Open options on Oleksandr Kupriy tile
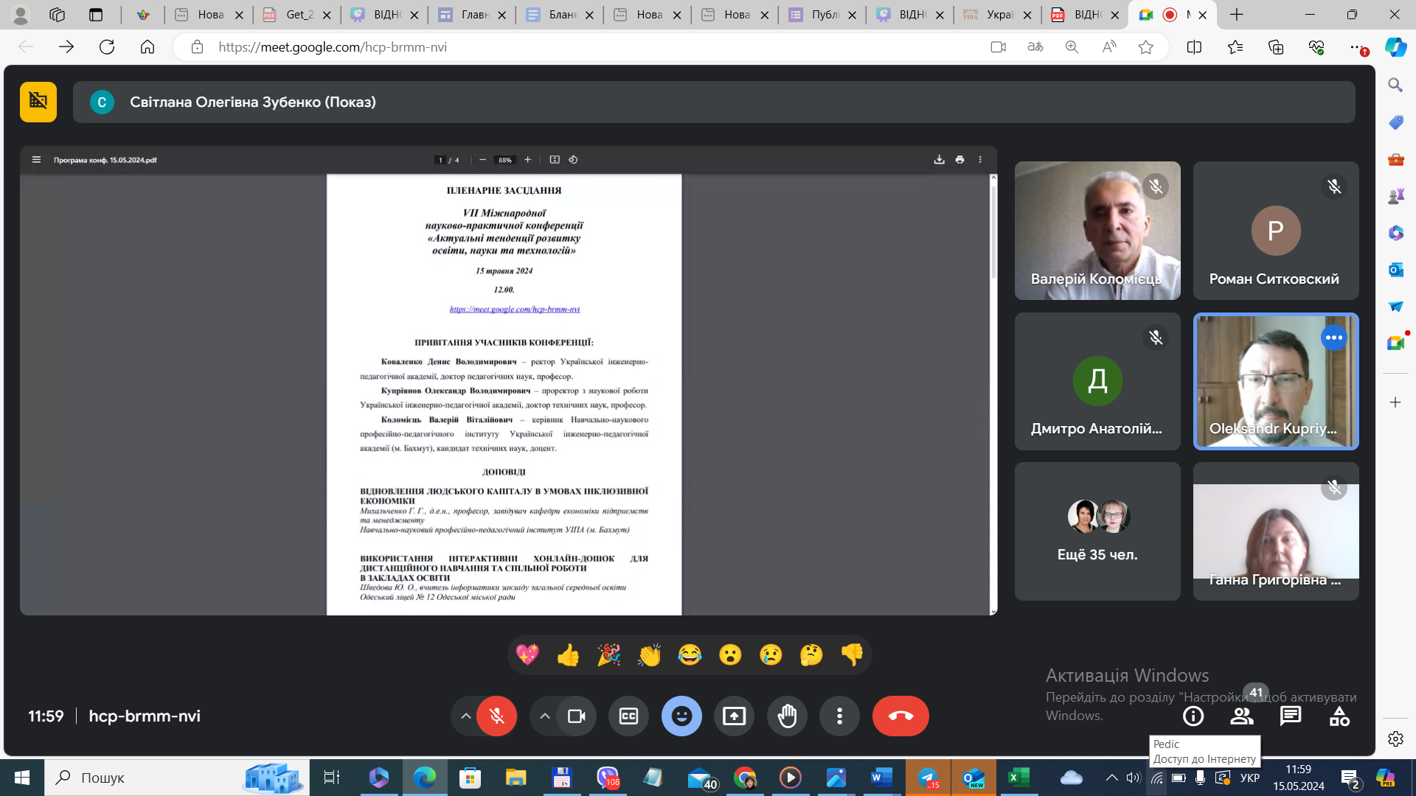 tap(1333, 338)
